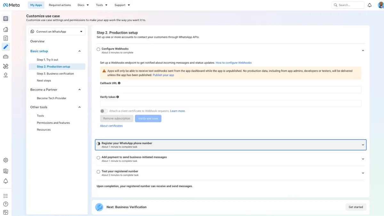Click the Remove subscription button

pyautogui.click(x=117, y=119)
